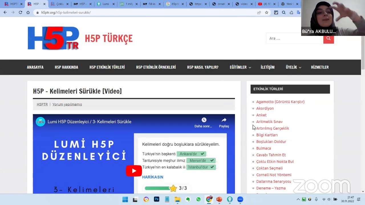This screenshot has width=365, height=205.
Task: Click the Task View icon in taskbar
Action: (135, 200)
